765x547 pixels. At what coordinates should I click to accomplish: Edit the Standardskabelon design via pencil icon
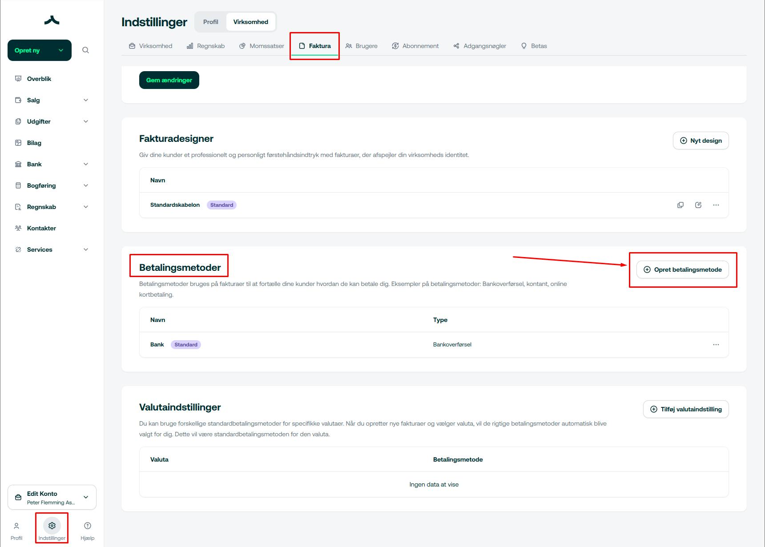tap(698, 205)
